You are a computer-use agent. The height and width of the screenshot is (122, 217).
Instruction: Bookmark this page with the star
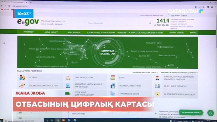click(203, 7)
